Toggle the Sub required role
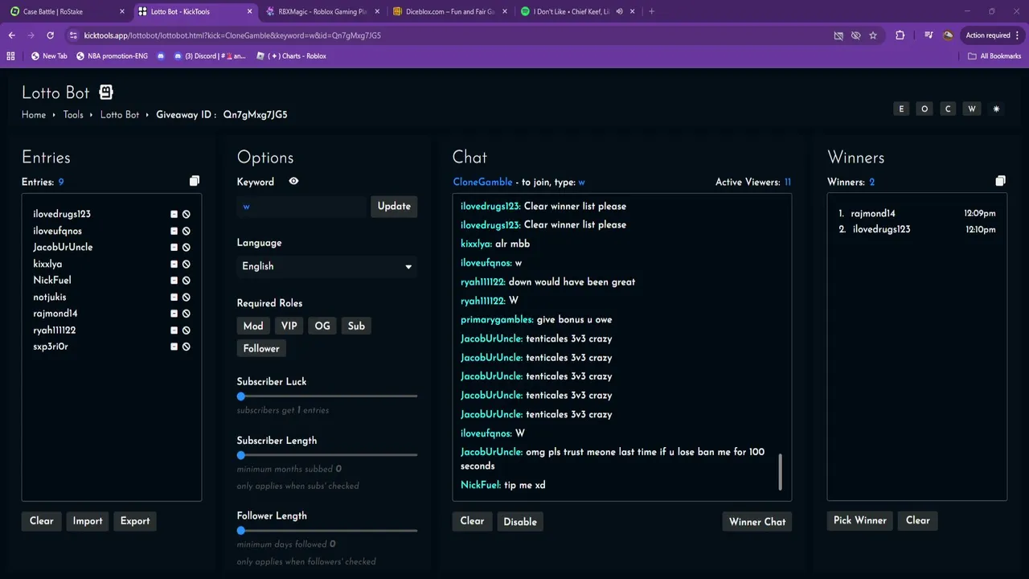 tap(356, 326)
